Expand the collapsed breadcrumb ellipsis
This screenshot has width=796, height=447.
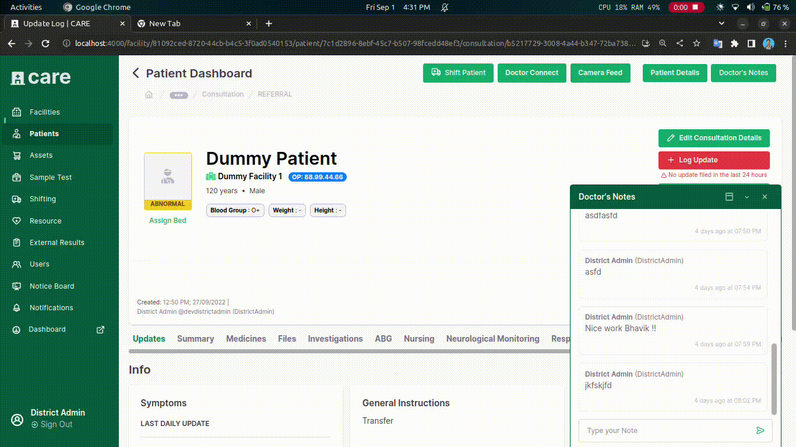179,95
